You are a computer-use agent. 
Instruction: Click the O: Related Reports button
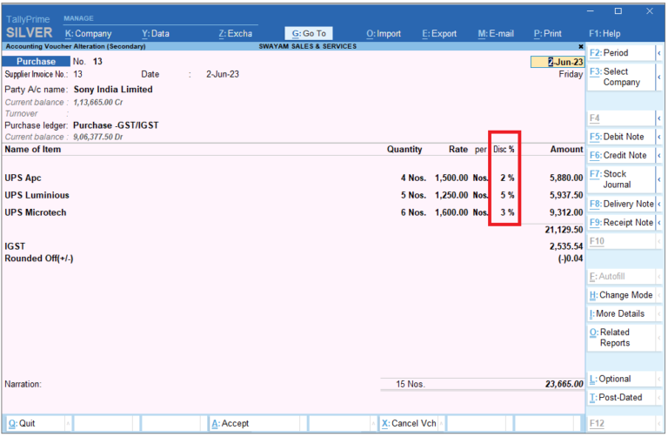coord(621,337)
